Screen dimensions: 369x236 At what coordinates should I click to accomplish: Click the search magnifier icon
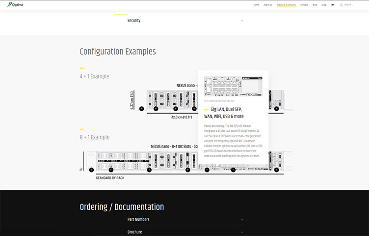coord(341,5)
